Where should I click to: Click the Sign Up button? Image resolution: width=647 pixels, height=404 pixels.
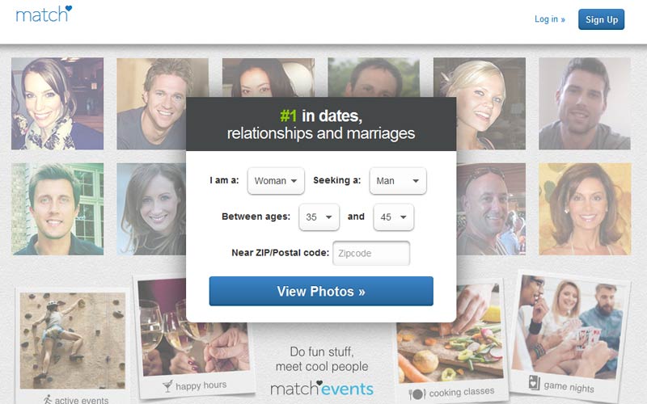(x=601, y=19)
